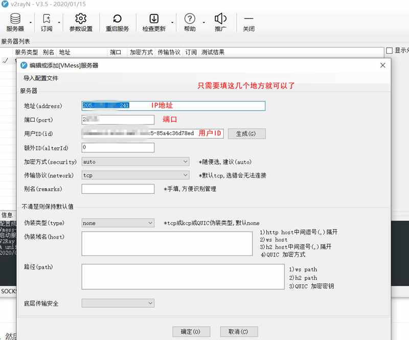Image resolution: width=409 pixels, height=340 pixels.
Task: Click the VMess dialog title logo icon
Action: pyautogui.click(x=24, y=66)
